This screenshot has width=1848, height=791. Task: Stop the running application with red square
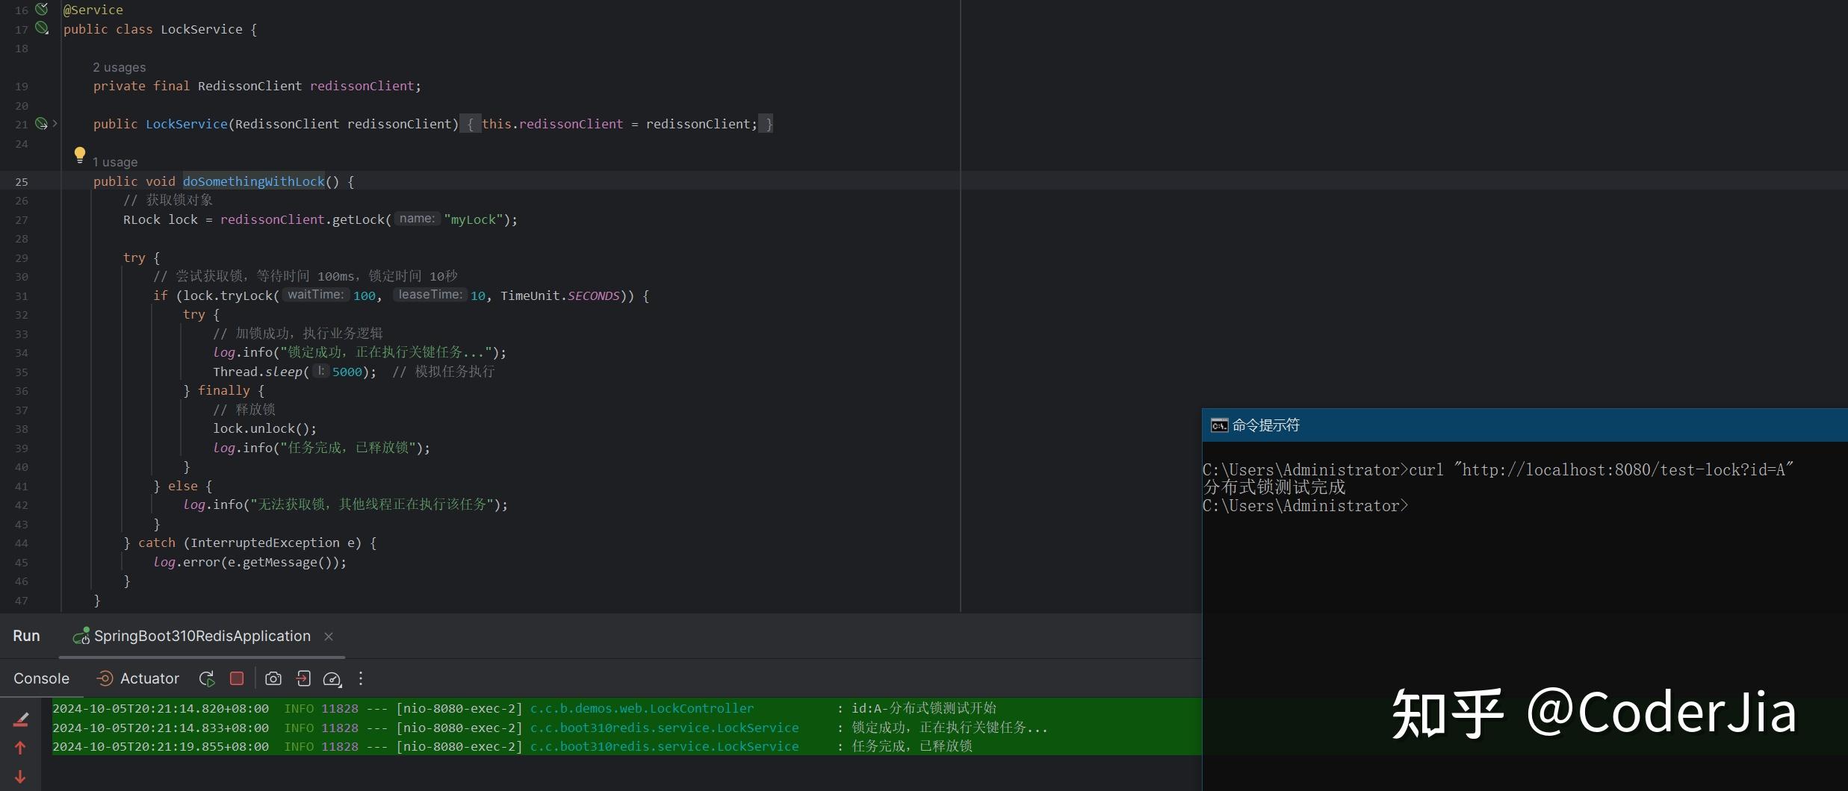click(x=237, y=678)
